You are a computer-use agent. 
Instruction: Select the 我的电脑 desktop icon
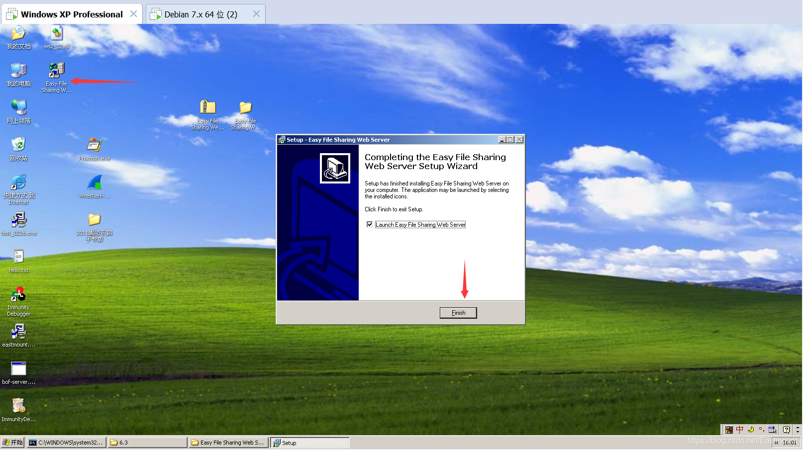click(18, 75)
